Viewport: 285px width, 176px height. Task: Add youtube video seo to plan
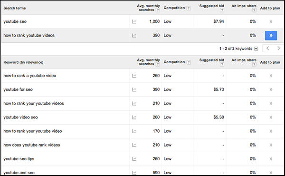pyautogui.click(x=271, y=117)
